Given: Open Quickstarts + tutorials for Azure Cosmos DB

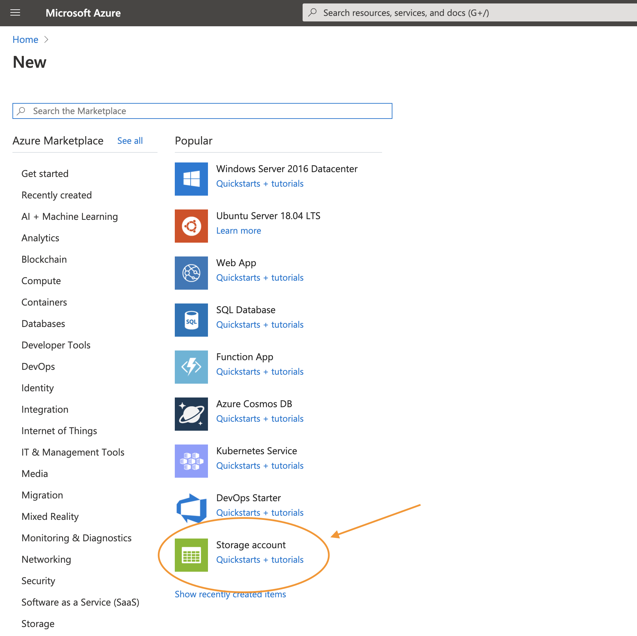Looking at the screenshot, I should point(260,419).
